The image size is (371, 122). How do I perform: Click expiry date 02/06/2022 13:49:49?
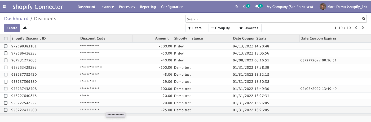coord(319,89)
